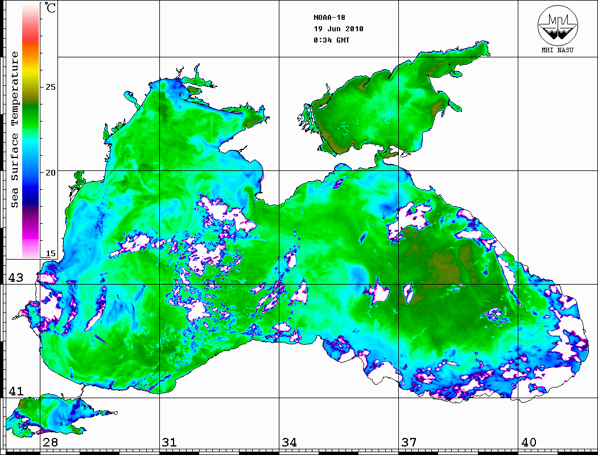Click longitude label '37'
This screenshot has height=455, width=598.
pyautogui.click(x=409, y=443)
